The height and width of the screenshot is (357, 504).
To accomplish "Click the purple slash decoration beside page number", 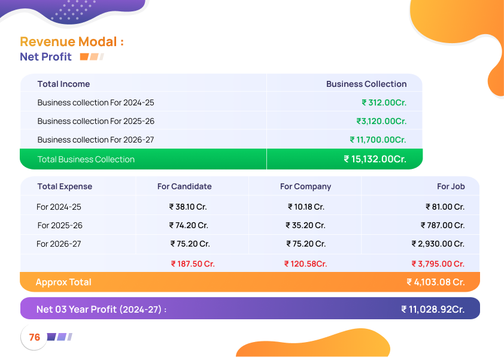I will coord(59,337).
